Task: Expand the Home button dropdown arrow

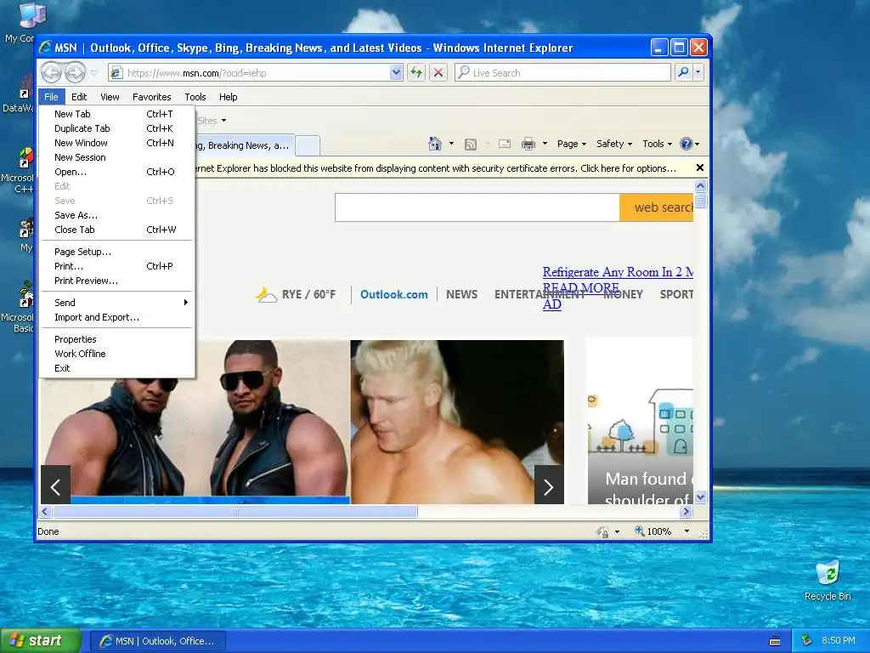Action: (451, 144)
